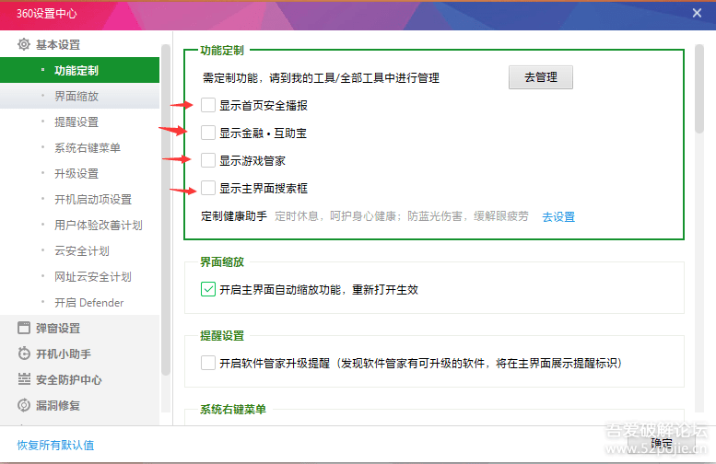The width and height of the screenshot is (716, 464).
Task: Click 恢复所有默认值 link
Action: tap(55, 445)
